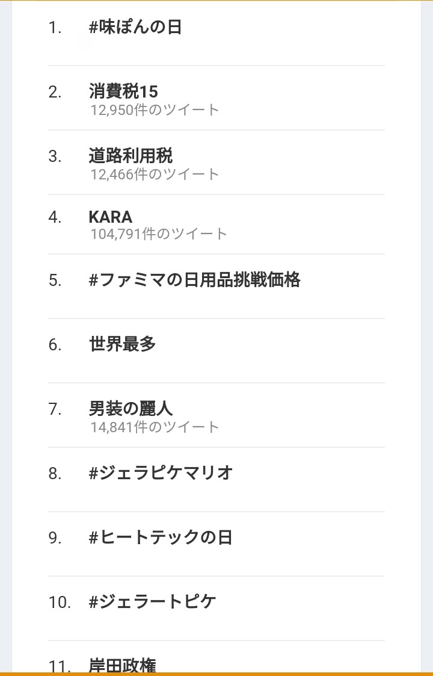Click rank number 4 beside KARA
This screenshot has width=433, height=676.
pos(55,217)
